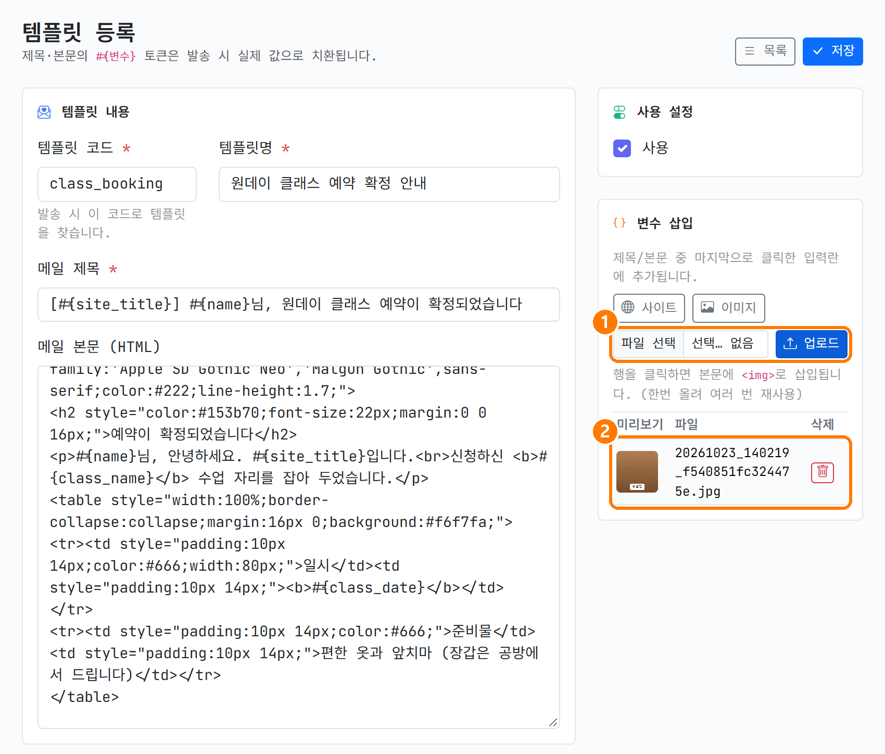Click the 파일 선택 file chooser button

[649, 344]
